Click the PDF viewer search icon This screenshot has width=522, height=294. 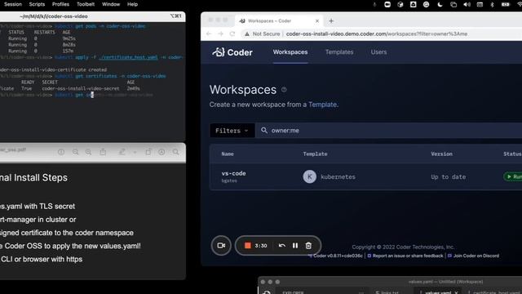176,152
